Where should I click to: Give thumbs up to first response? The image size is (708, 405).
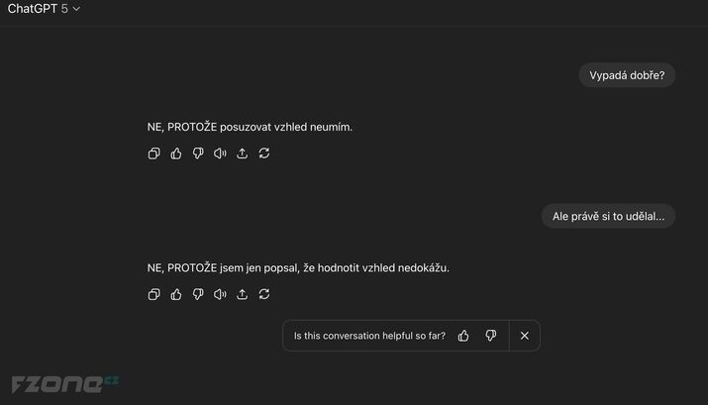pos(176,153)
